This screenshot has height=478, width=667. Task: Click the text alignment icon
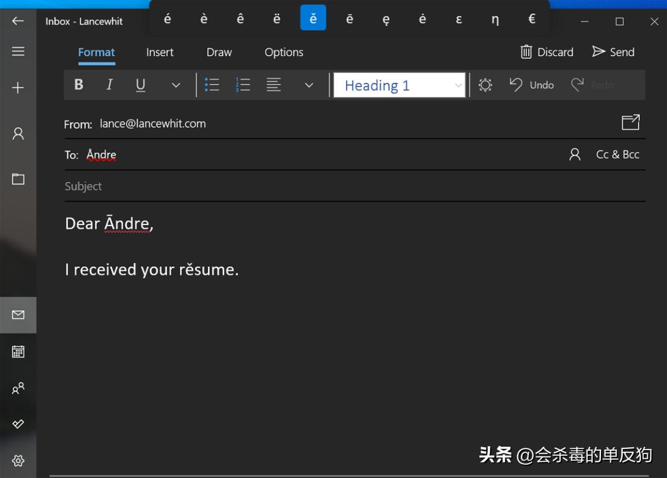click(x=274, y=85)
